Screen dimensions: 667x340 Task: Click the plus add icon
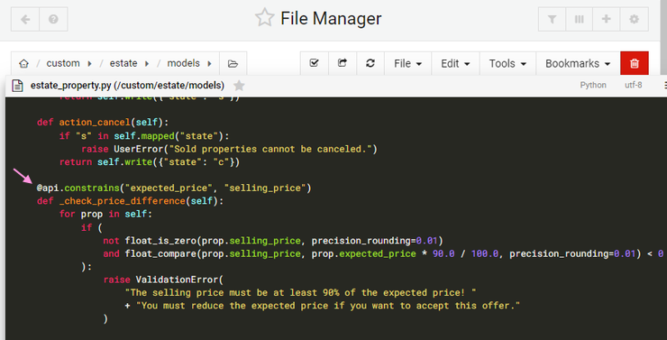click(607, 19)
